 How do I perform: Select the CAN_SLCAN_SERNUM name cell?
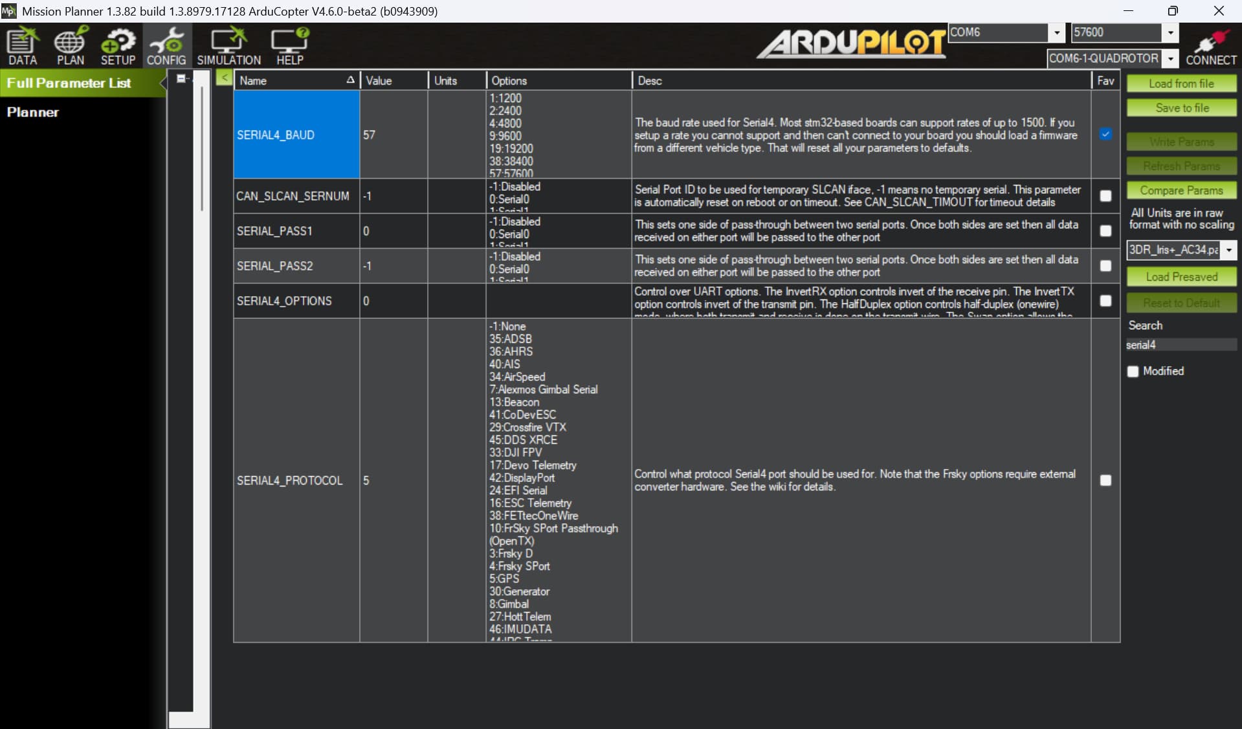[x=296, y=196]
